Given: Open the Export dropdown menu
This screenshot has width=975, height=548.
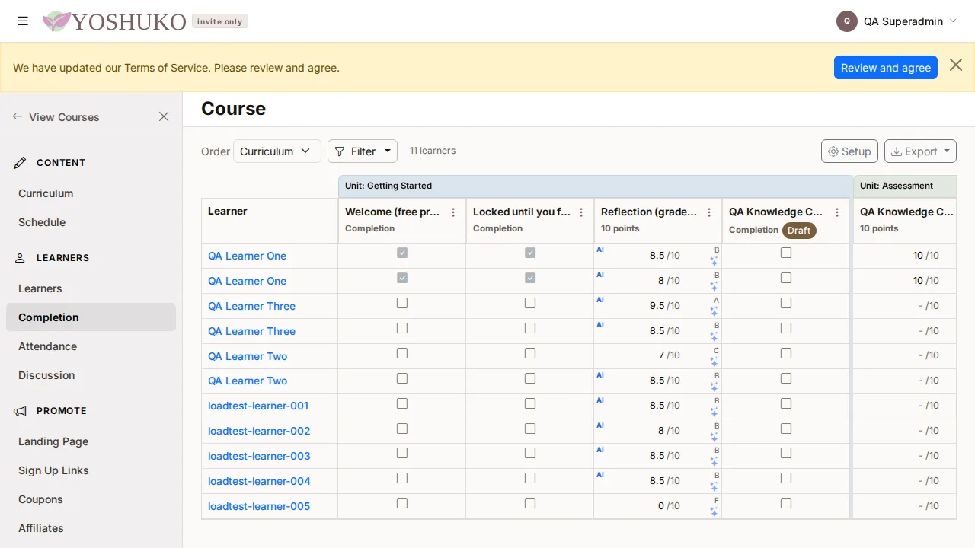Looking at the screenshot, I should tap(920, 151).
